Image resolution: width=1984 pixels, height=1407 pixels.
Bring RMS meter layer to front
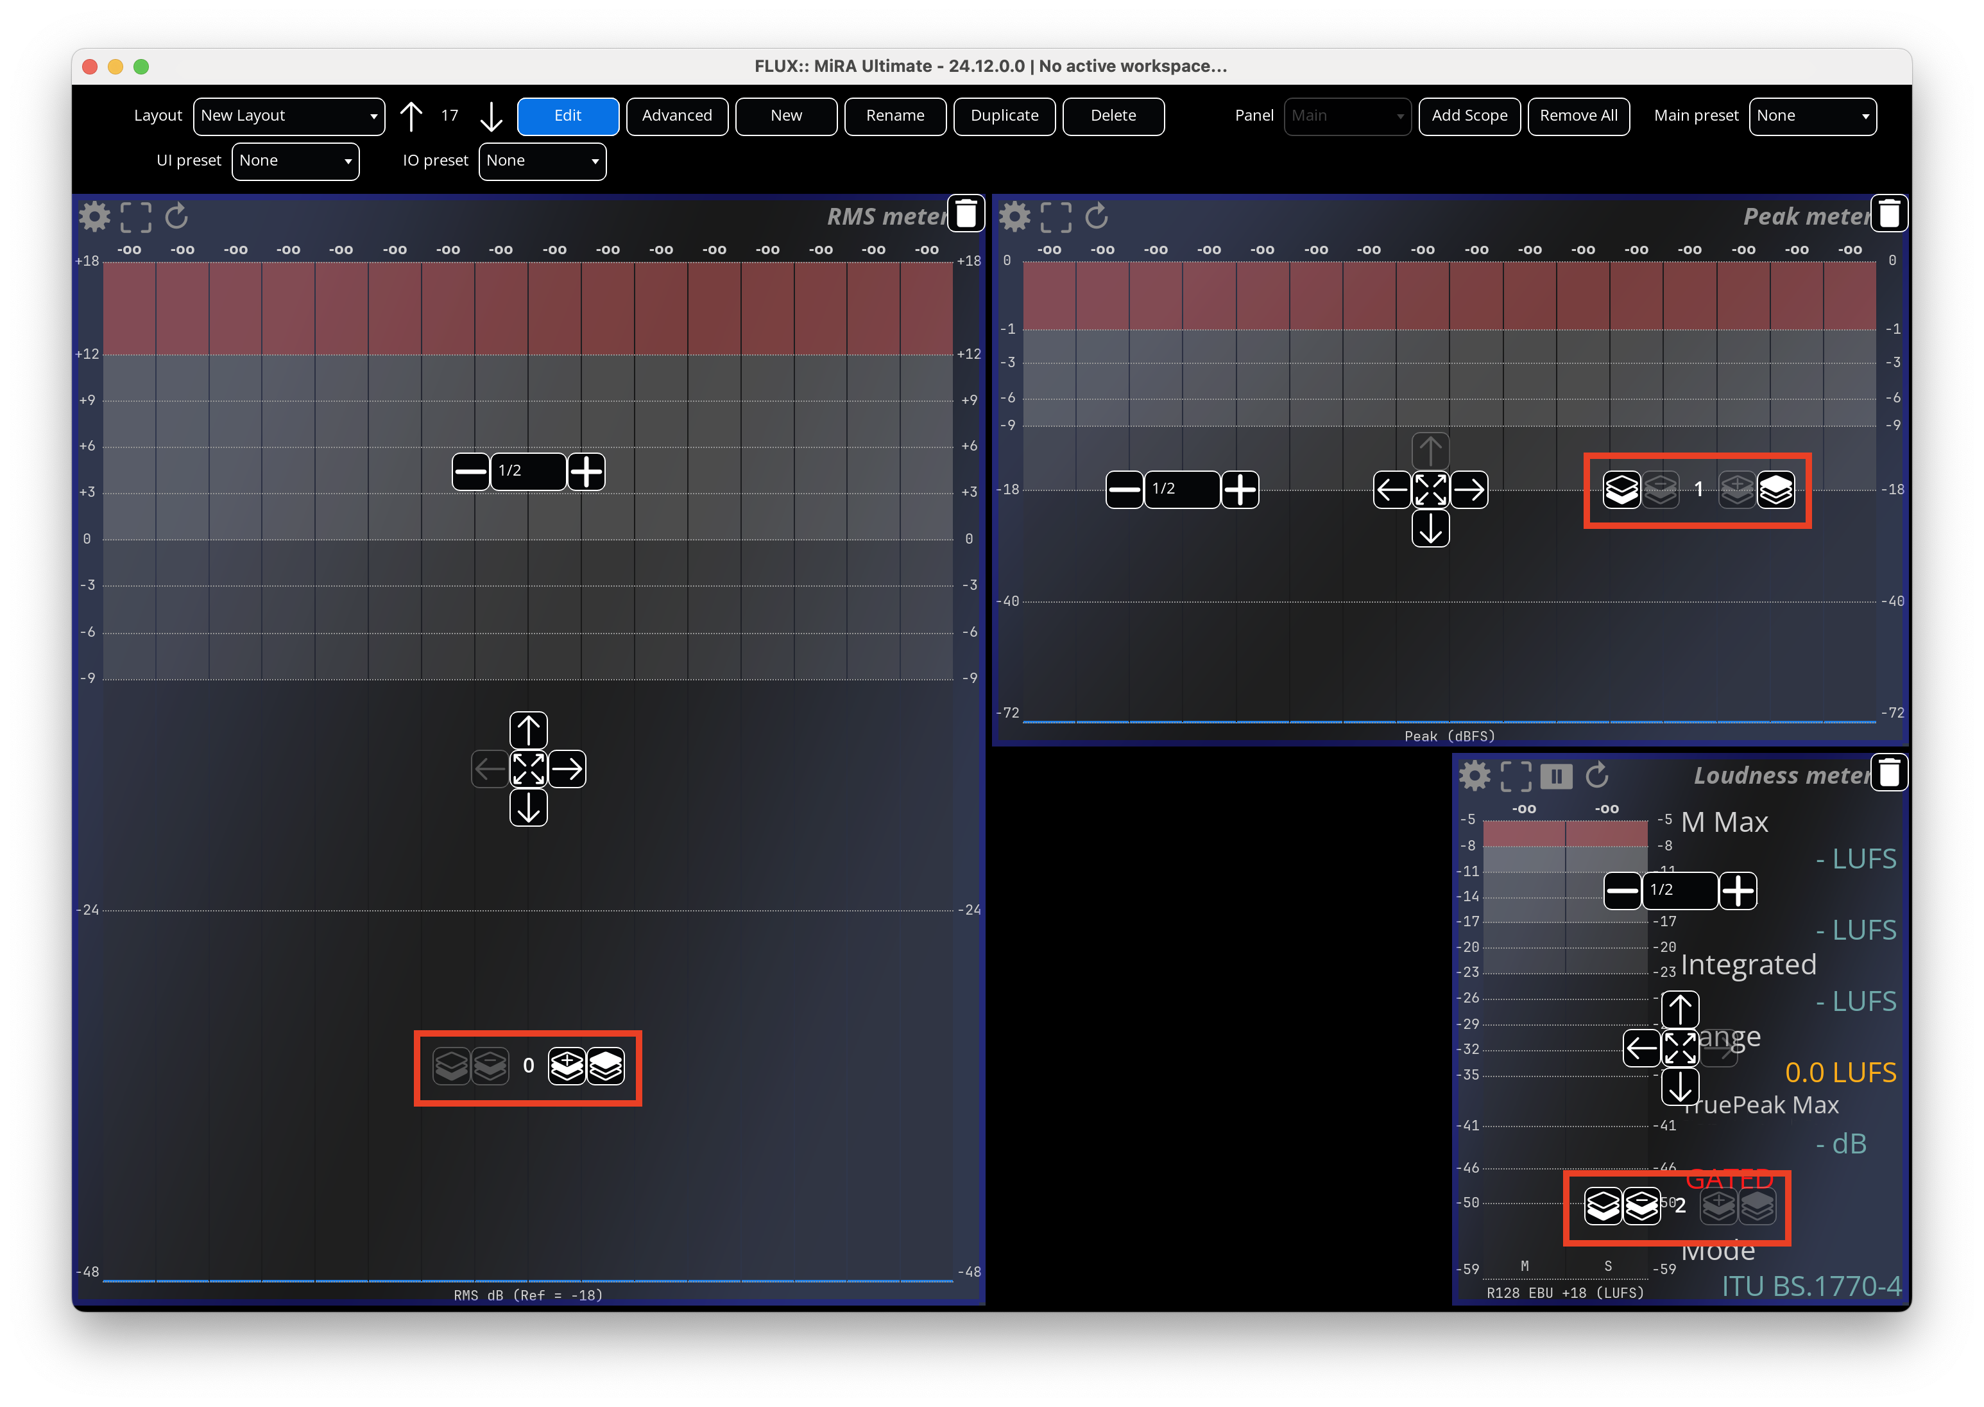tap(605, 1067)
